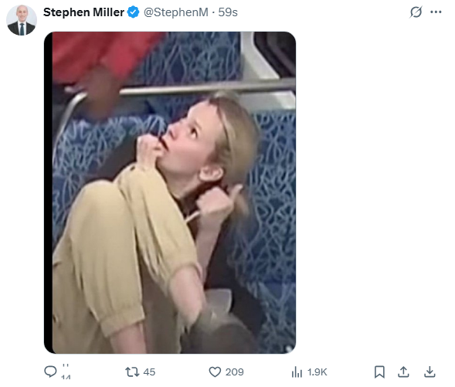Click the 209 likes count

[x=235, y=372]
